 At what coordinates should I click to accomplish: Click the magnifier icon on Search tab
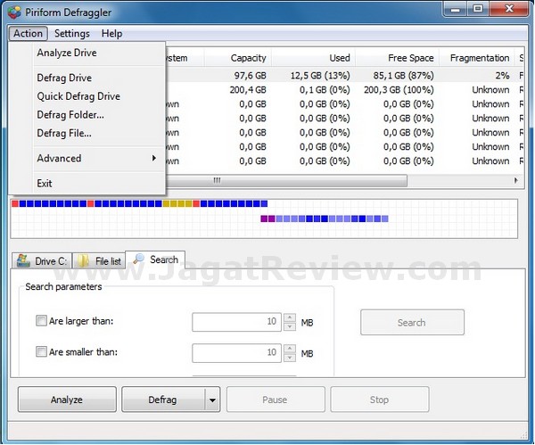[139, 260]
